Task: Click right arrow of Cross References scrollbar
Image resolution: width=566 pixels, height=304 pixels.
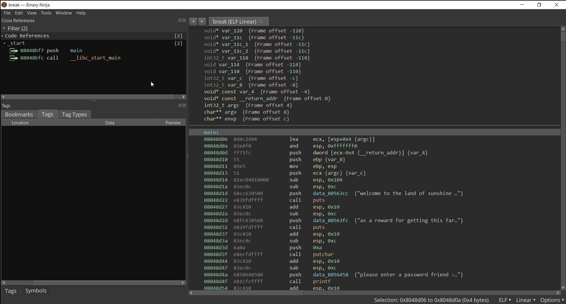Action: 184,97
